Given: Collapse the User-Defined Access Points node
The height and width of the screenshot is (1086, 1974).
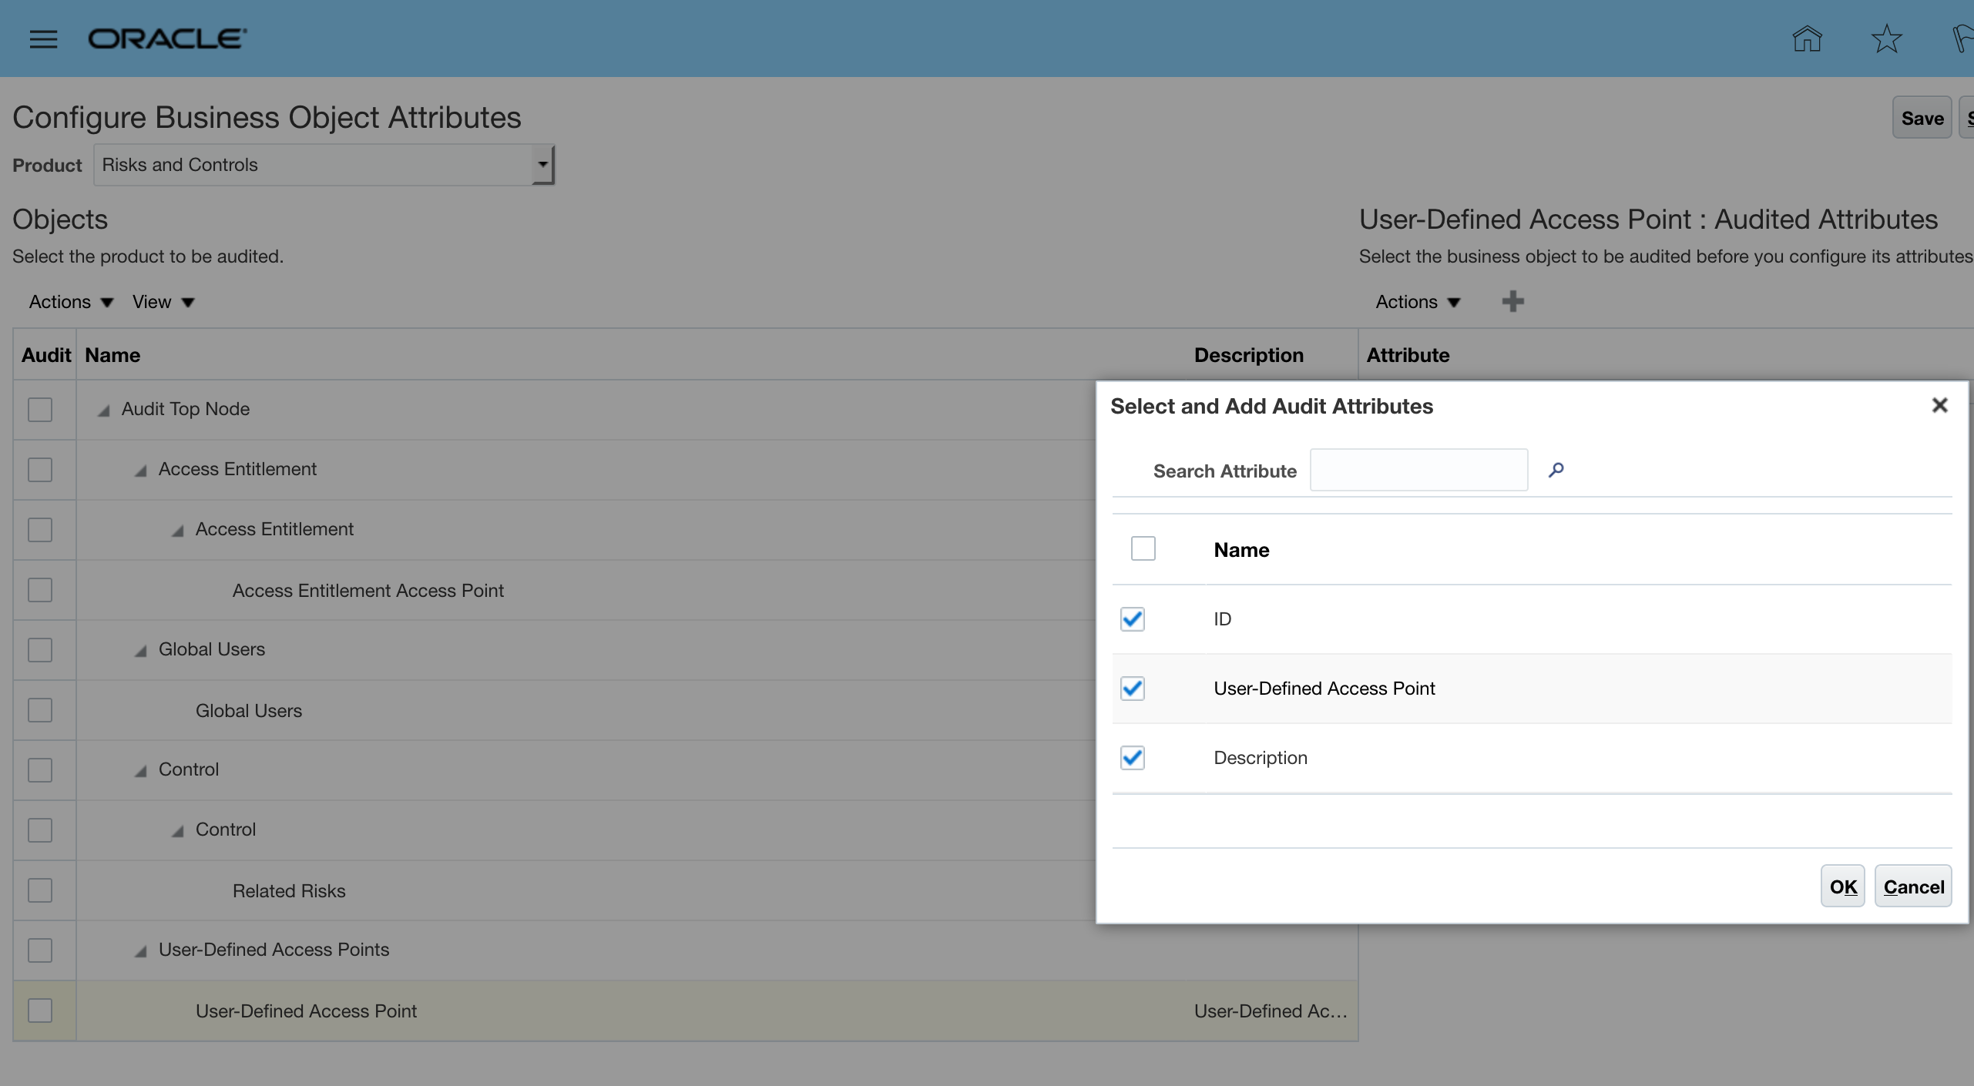Looking at the screenshot, I should [140, 951].
